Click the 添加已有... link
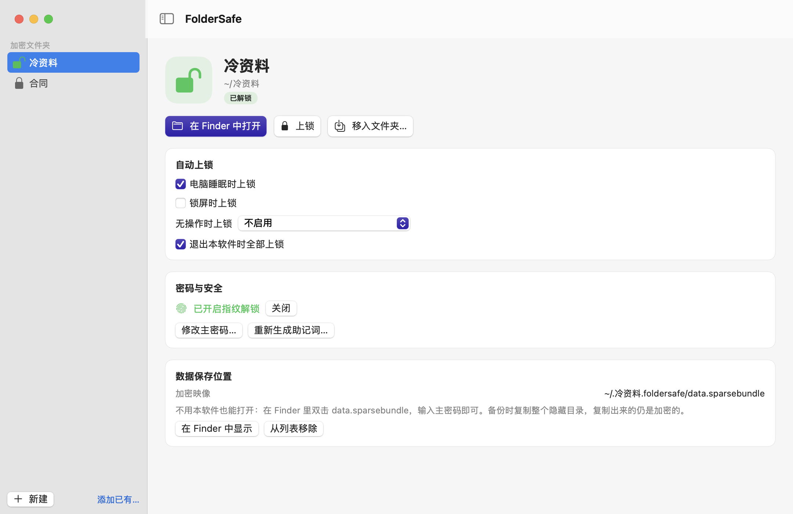793x514 pixels. 118,500
